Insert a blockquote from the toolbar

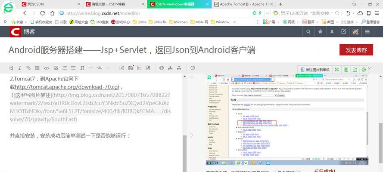(x=37, y=68)
